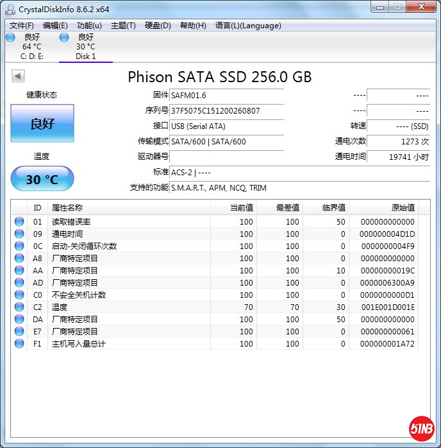The image size is (441, 448).
Task: Open the 语言(L)(Language) menu
Action: point(248,26)
